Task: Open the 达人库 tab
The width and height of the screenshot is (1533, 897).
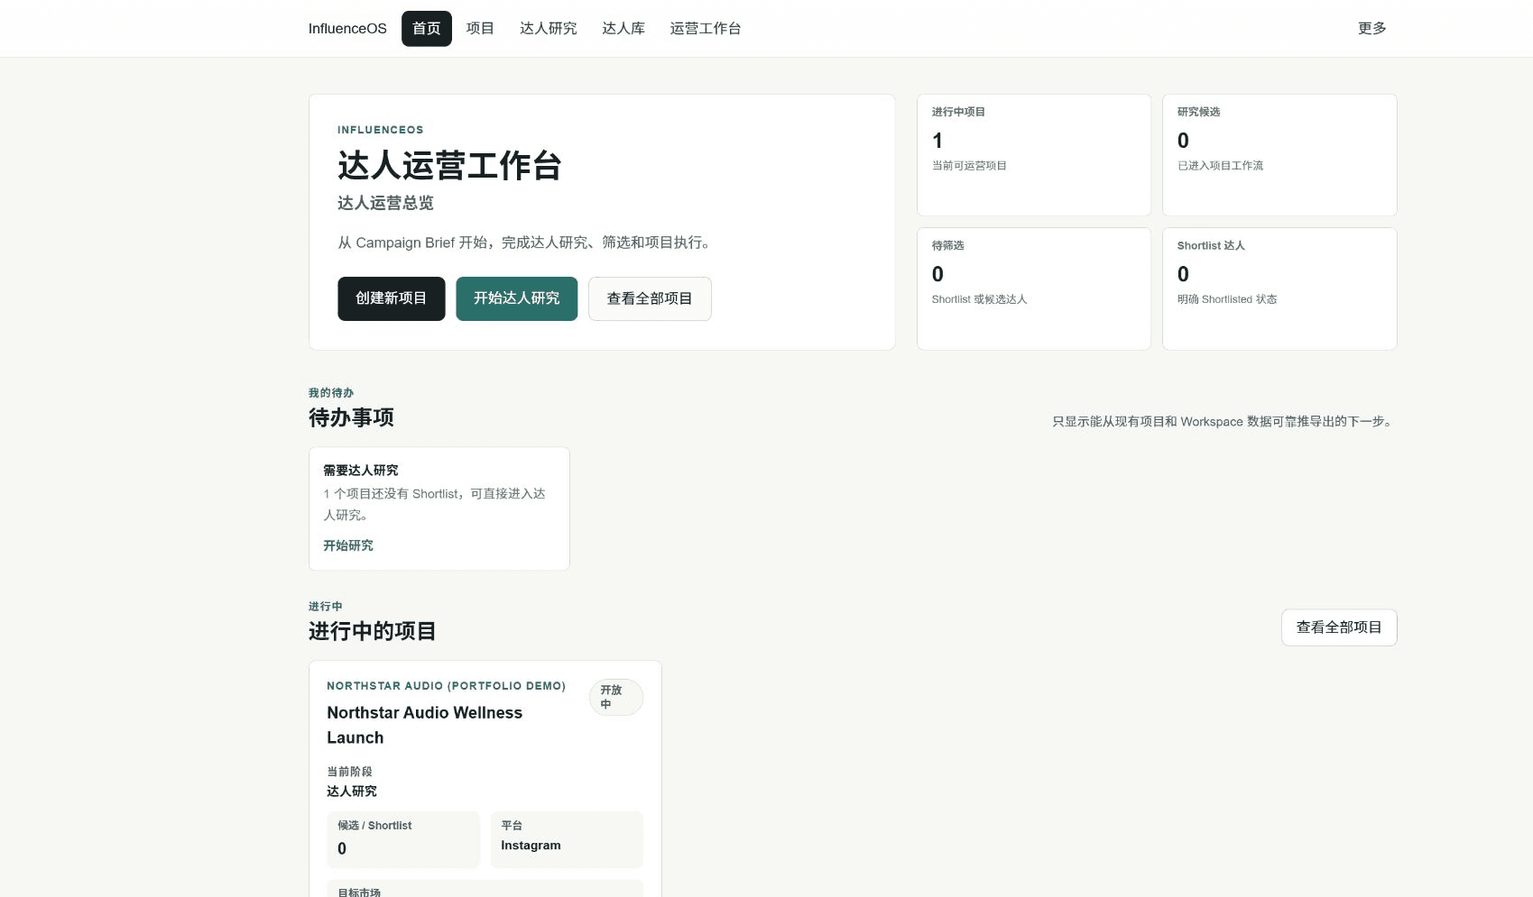Action: click(x=623, y=29)
